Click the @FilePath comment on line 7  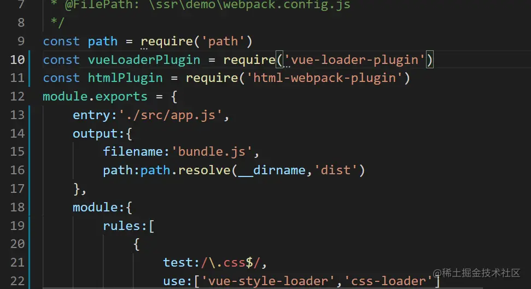pos(207,5)
